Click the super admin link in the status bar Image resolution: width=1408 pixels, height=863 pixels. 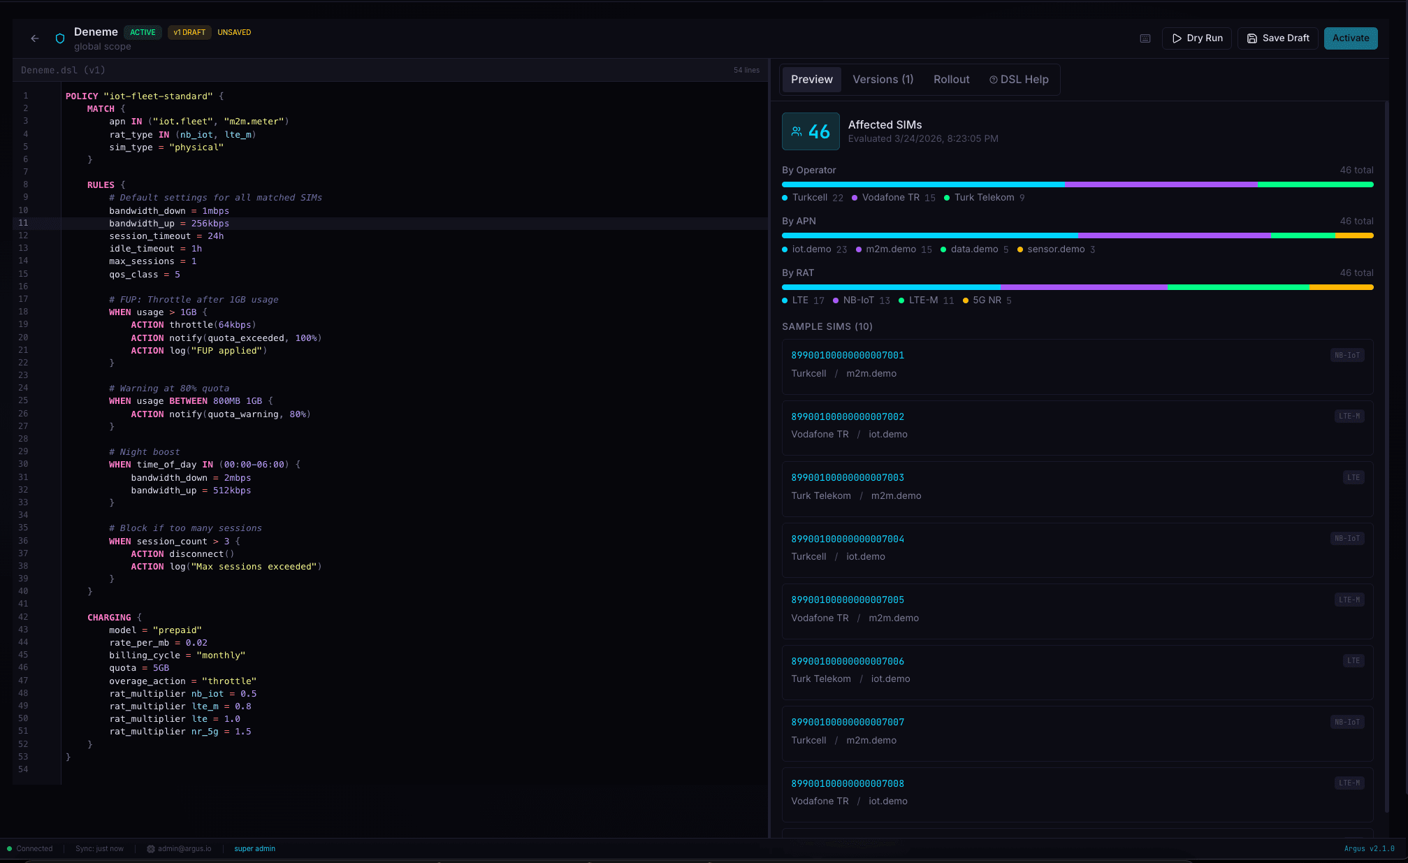[254, 848]
